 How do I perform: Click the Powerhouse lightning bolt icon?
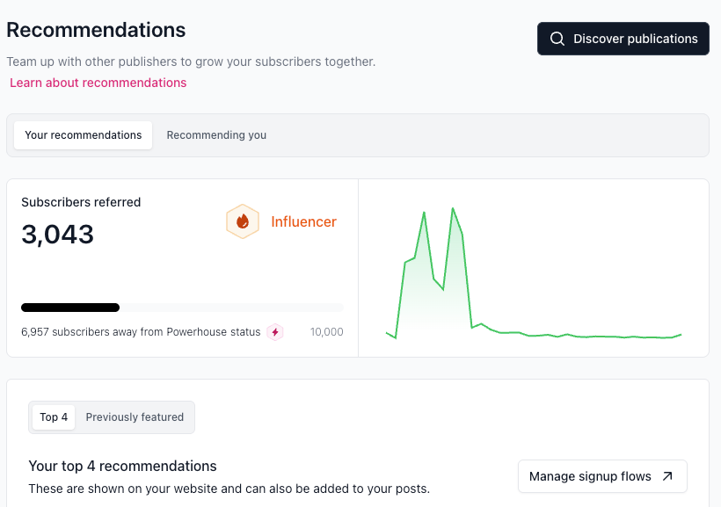(x=275, y=332)
